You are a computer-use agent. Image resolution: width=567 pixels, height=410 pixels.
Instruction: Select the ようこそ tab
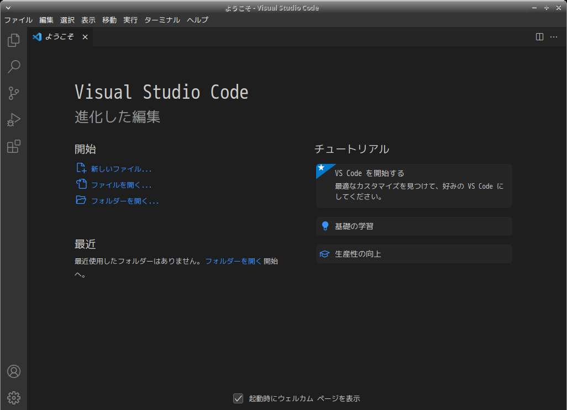60,37
